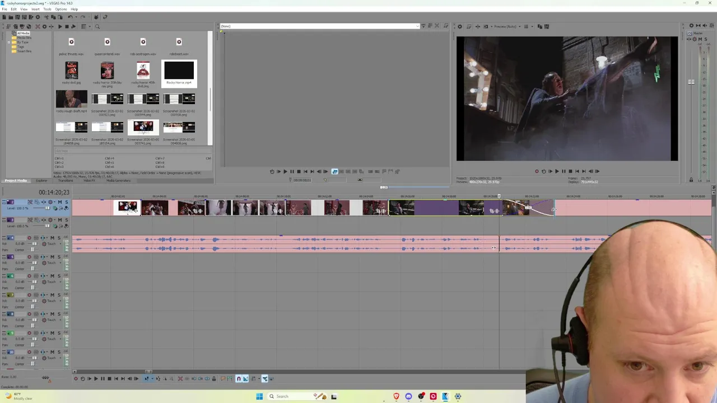Click audio track 4 Pan slider handle
Screen dimensions: 717x403
point(32,250)
